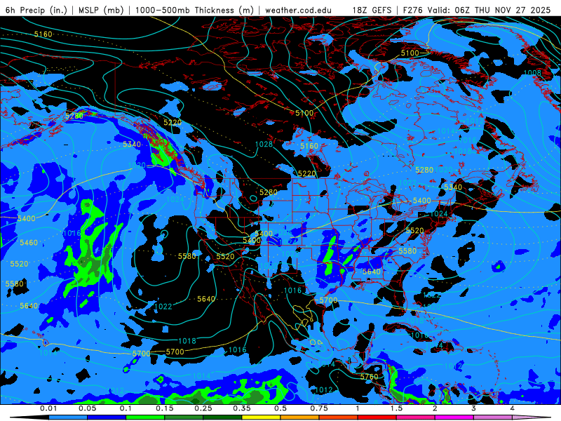
Task: Click the 0.05 legend value
Action: [87, 408]
